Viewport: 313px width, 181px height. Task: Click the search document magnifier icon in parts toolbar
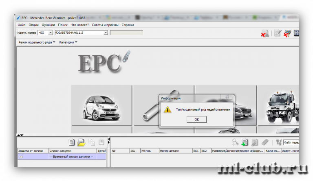click(x=255, y=142)
